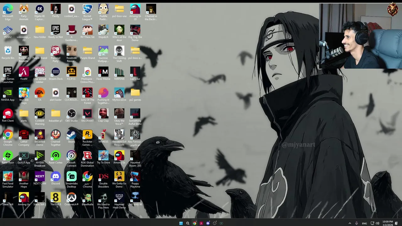Open the Recycle Bin

tap(8, 52)
